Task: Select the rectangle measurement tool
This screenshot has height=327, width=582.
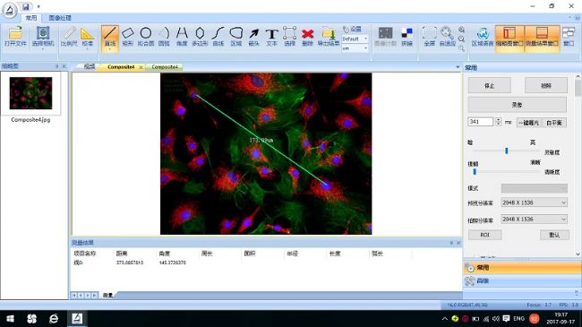Action: tap(127, 37)
